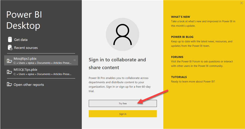This screenshot has height=129, width=245.
Task: Close the Power BI Desktop splash dialog
Action: point(241,3)
